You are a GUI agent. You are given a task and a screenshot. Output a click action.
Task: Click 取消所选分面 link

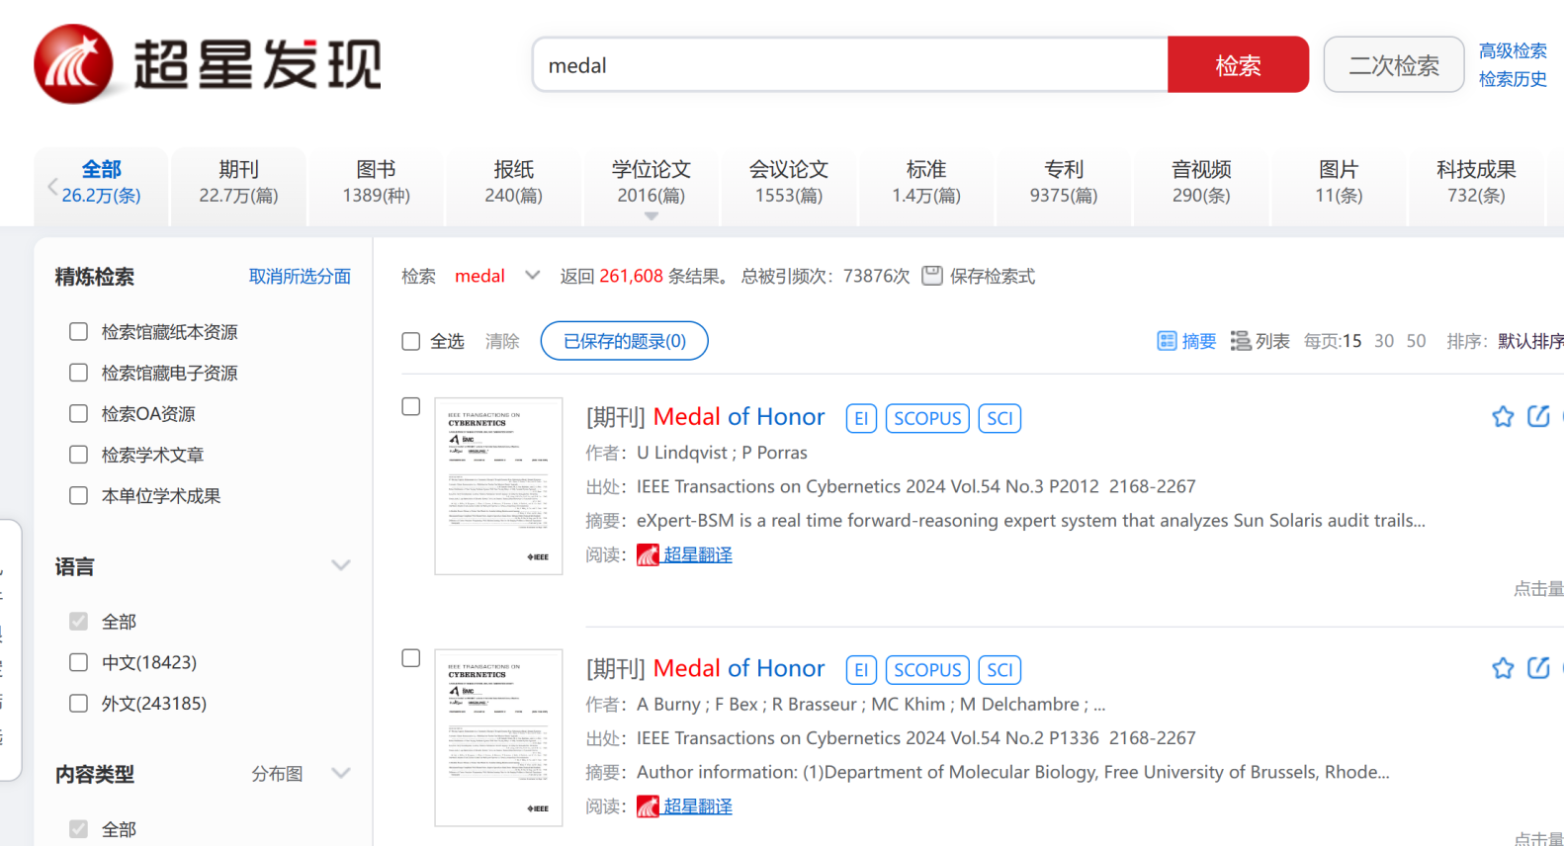click(x=300, y=277)
